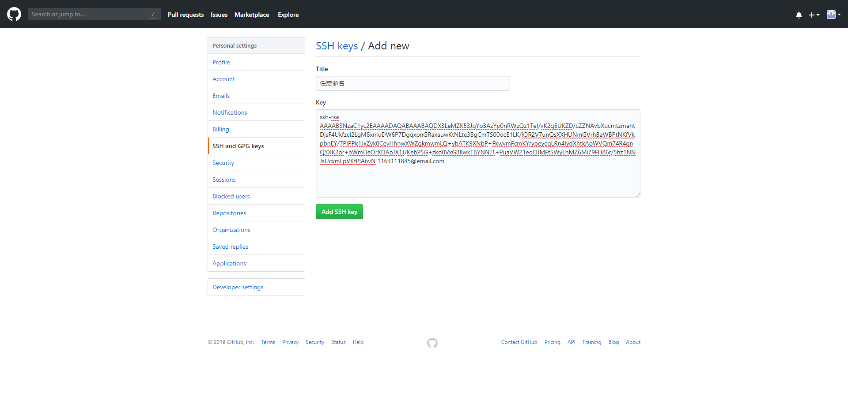Screen dimensions: 848x396
Task: Open Status link in footer
Action: pyautogui.click(x=338, y=342)
